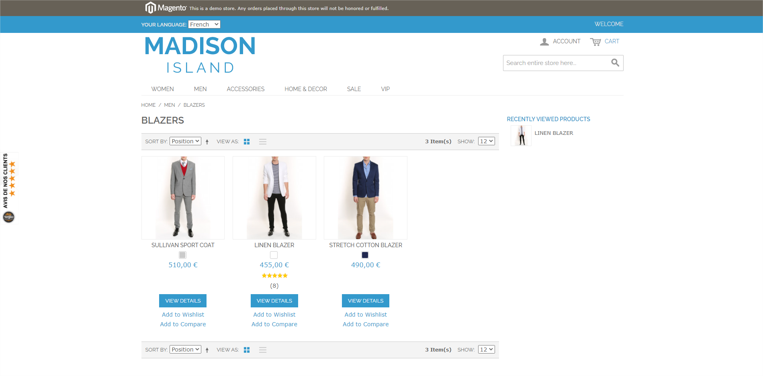Image resolution: width=763 pixels, height=376 pixels.
Task: Toggle bottom toolbar sort direction arrow
Action: tap(207, 350)
